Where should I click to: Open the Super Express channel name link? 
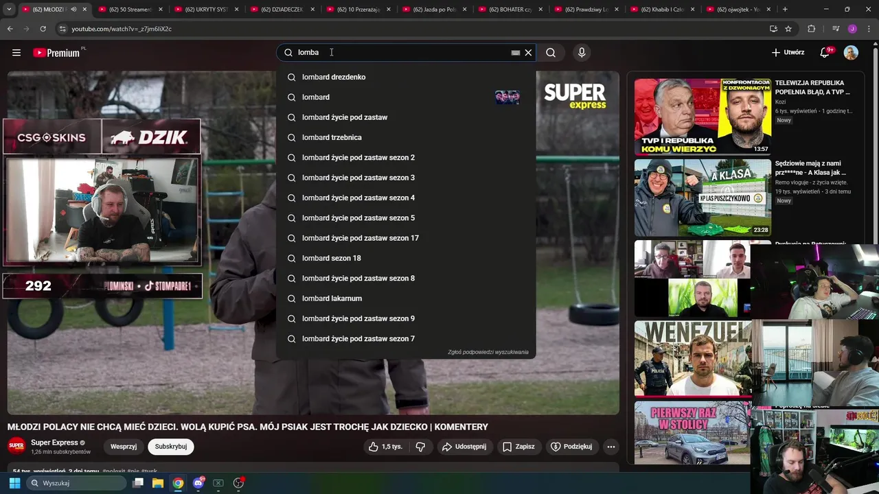(x=54, y=443)
